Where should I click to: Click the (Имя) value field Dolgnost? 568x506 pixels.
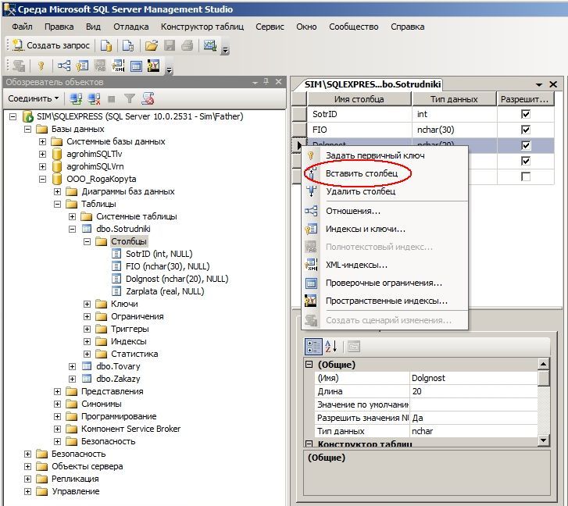point(473,378)
